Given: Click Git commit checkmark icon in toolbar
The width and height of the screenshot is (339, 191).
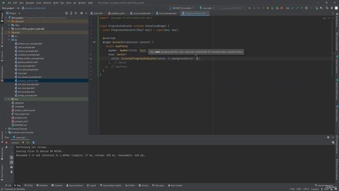Looking at the screenshot, I should 297,8.
